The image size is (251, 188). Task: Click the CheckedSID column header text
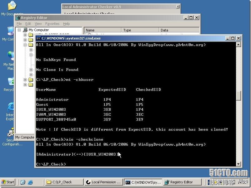pyautogui.click(x=148, y=90)
